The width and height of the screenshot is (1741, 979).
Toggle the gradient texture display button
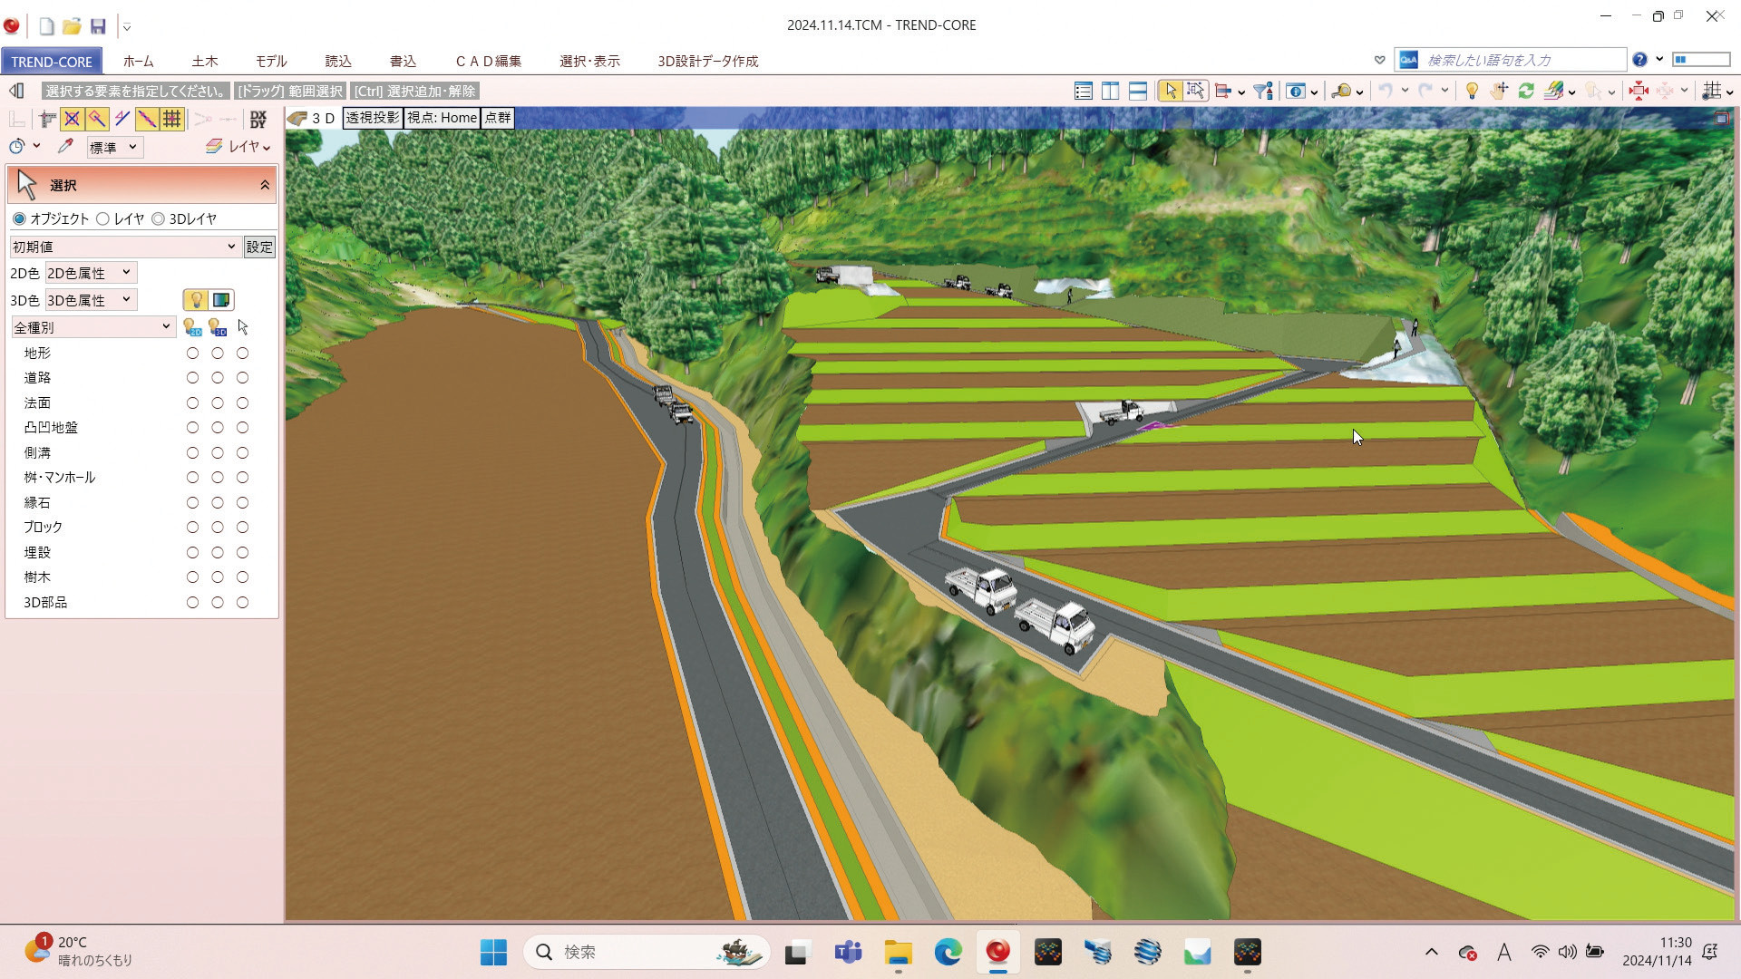[x=221, y=300]
